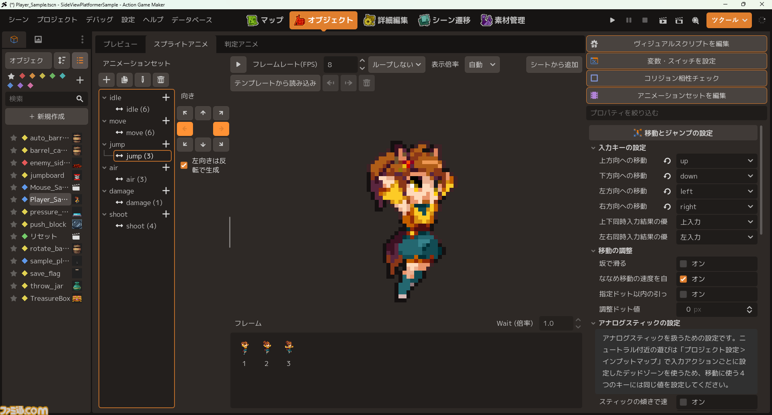This screenshot has width=772, height=415.
Task: Select the right direction arrow
Action: (x=221, y=129)
